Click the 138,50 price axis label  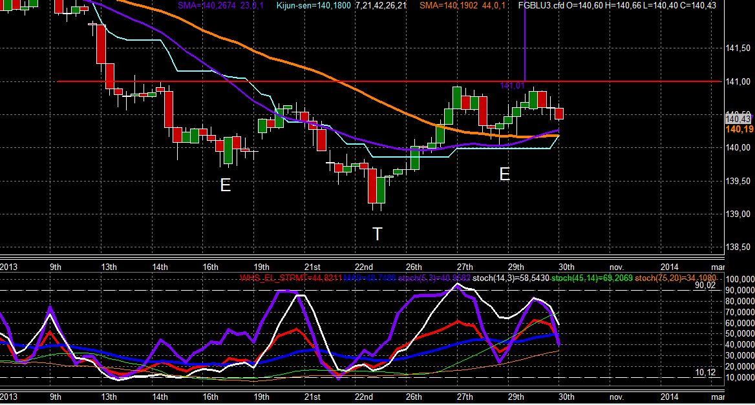click(x=737, y=247)
